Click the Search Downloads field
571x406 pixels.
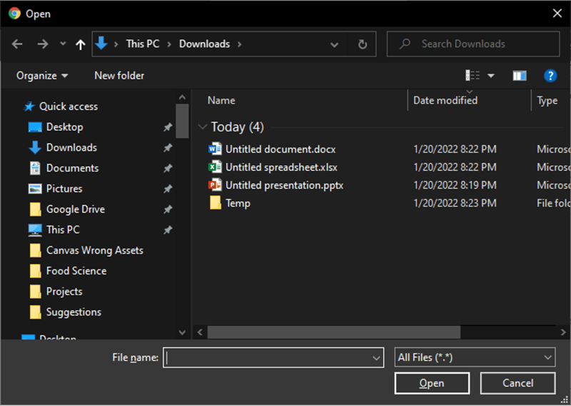pyautogui.click(x=473, y=44)
